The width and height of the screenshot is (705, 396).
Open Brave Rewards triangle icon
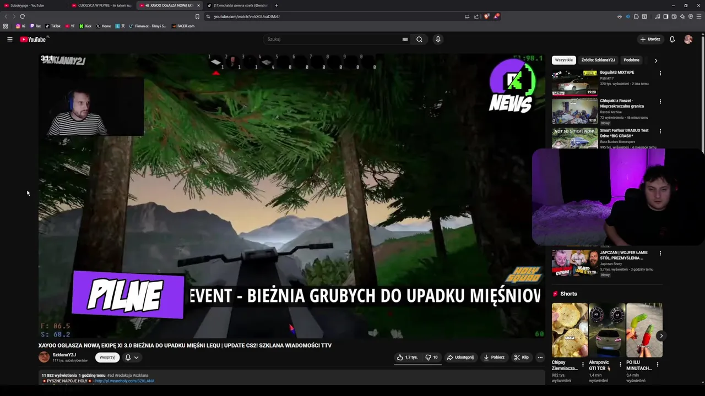pyautogui.click(x=496, y=16)
